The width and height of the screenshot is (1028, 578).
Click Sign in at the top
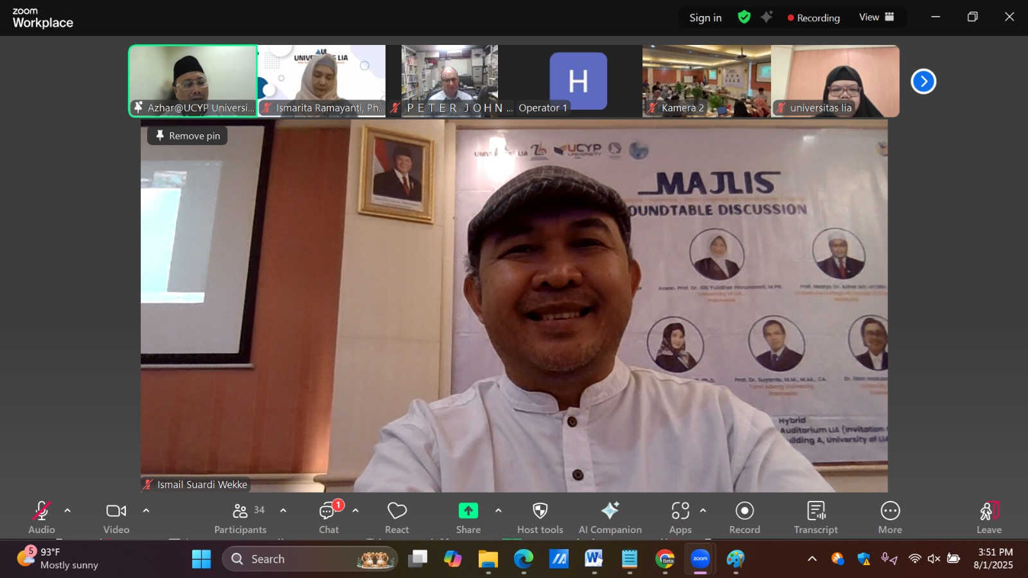[x=705, y=18]
